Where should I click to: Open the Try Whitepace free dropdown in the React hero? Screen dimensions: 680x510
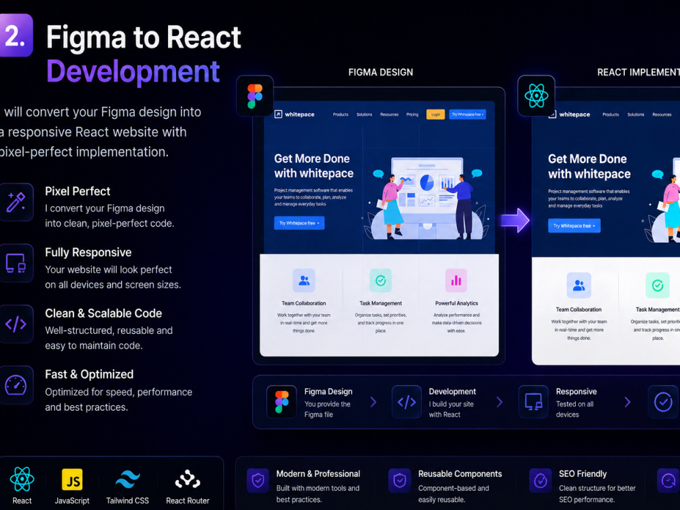[x=574, y=226]
